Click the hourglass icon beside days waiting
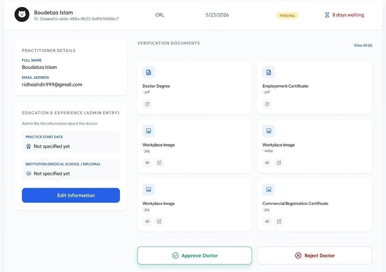The image size is (386, 272). (x=327, y=15)
